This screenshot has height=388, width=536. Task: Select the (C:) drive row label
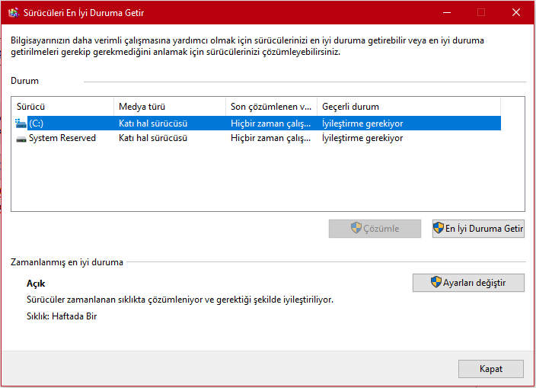[x=37, y=123]
